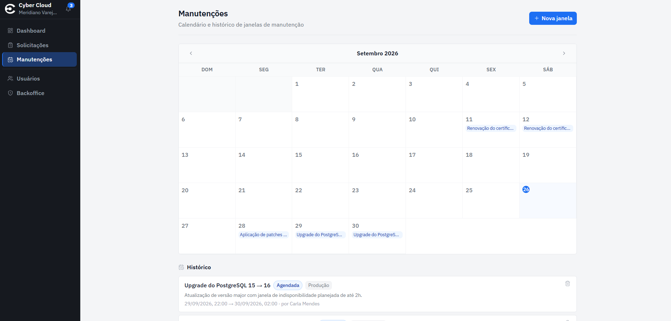
Task: Open the Solicitações menu item
Action: 39,45
